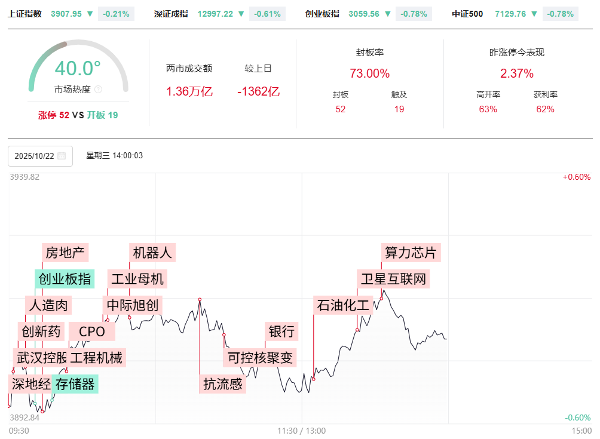The height and width of the screenshot is (439, 600).
Task: Open the 2025/10/22 date picker
Action: pos(34,156)
